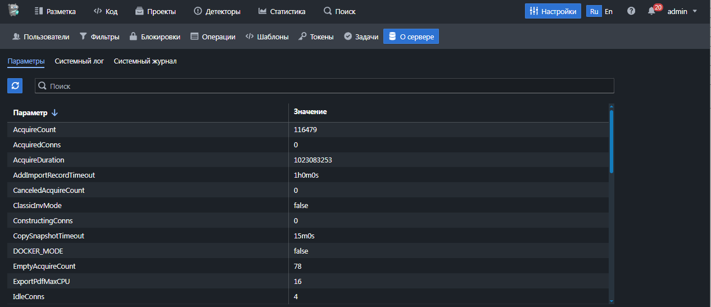This screenshot has width=711, height=307.
Task: Click the table vertical scrollbar thumb
Action: (x=612, y=141)
